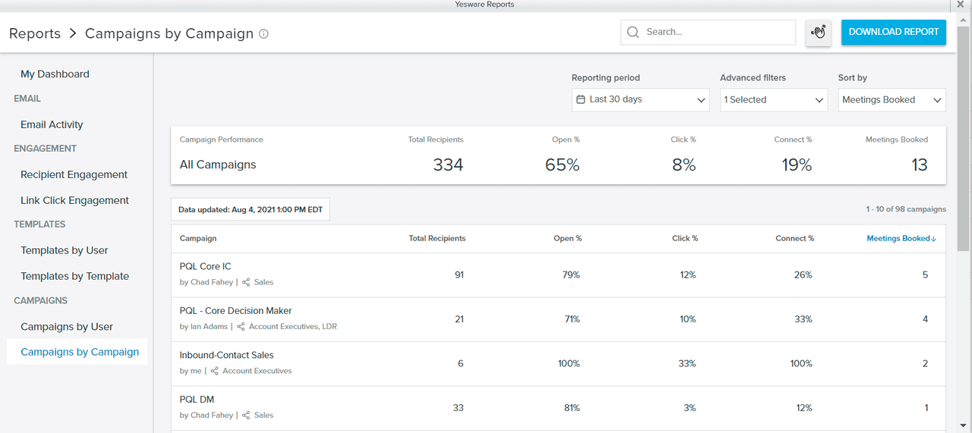Click the calendar icon in Reporting period
Image resolution: width=972 pixels, height=433 pixels.
(581, 99)
